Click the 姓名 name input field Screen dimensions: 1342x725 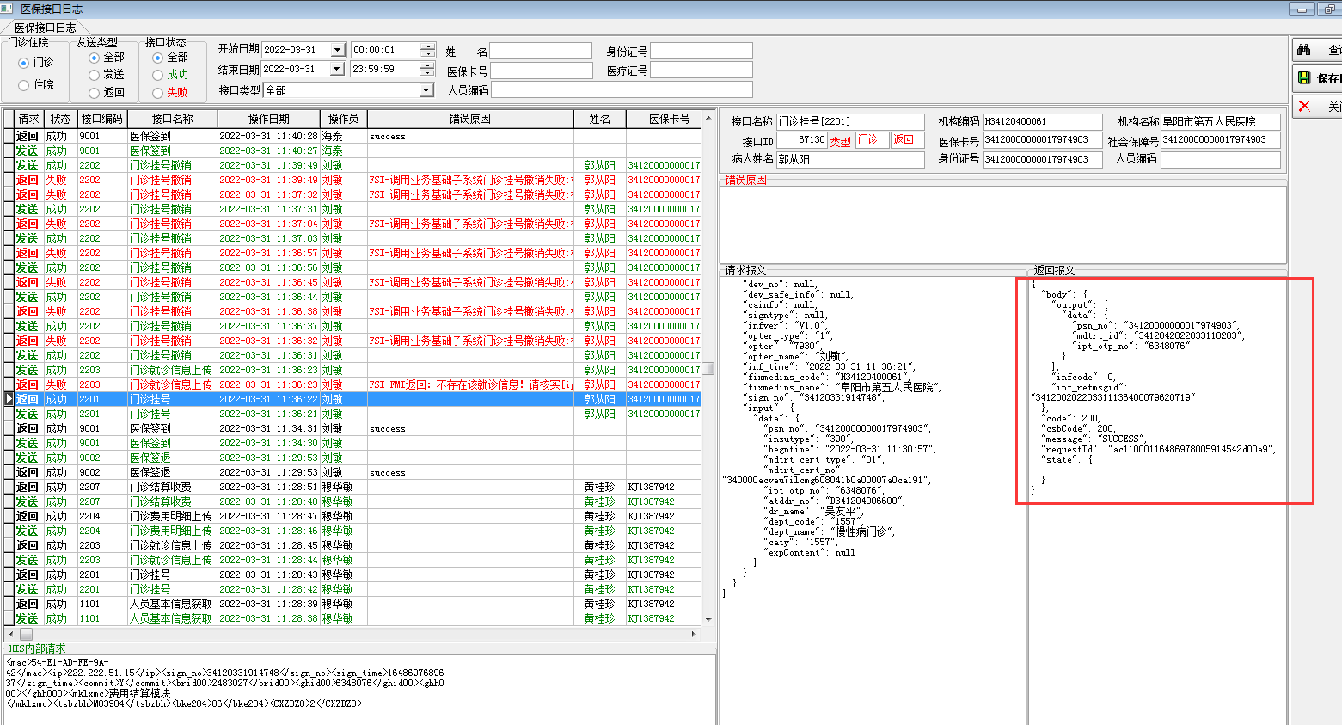[541, 52]
